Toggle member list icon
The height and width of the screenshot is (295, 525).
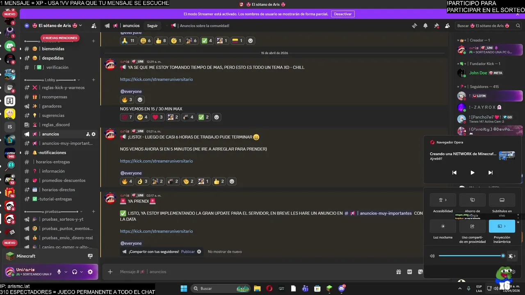click(447, 25)
